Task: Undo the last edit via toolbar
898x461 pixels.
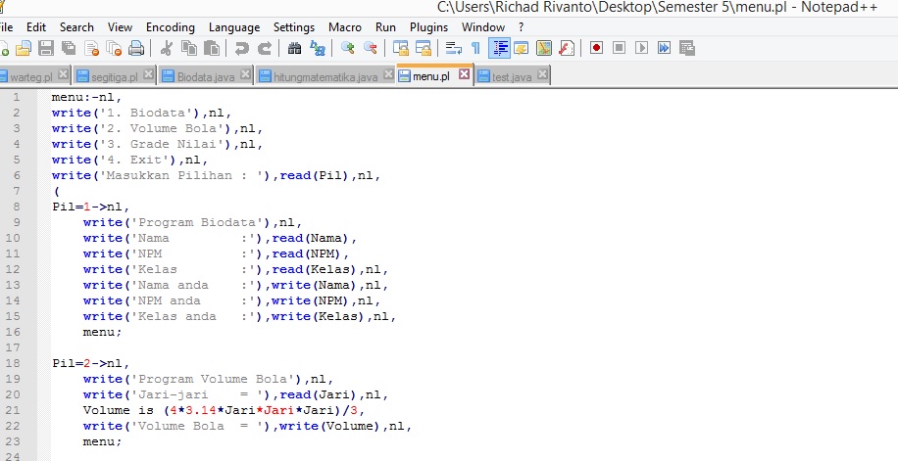Action: pyautogui.click(x=242, y=48)
